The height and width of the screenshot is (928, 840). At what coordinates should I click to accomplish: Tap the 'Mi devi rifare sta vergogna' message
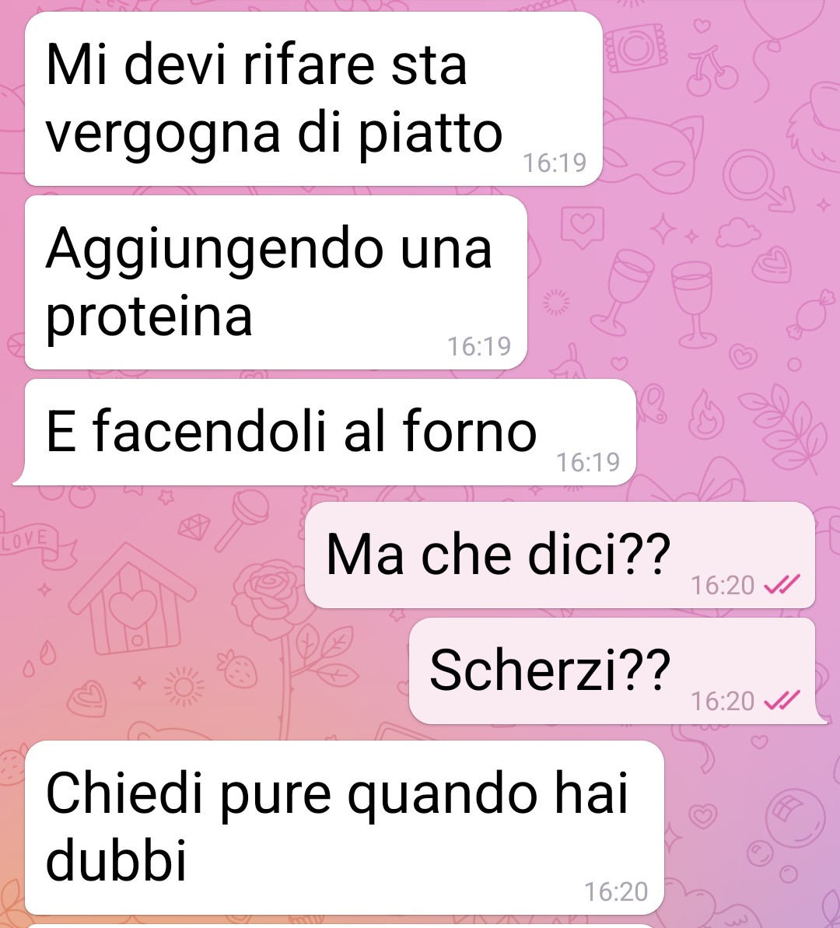pos(313,99)
